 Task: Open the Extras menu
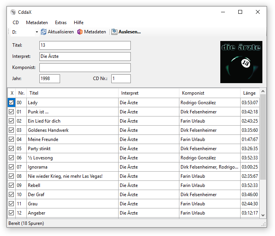pyautogui.click(x=61, y=23)
